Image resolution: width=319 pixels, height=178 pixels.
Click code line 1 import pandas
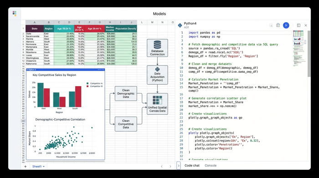click(204, 32)
